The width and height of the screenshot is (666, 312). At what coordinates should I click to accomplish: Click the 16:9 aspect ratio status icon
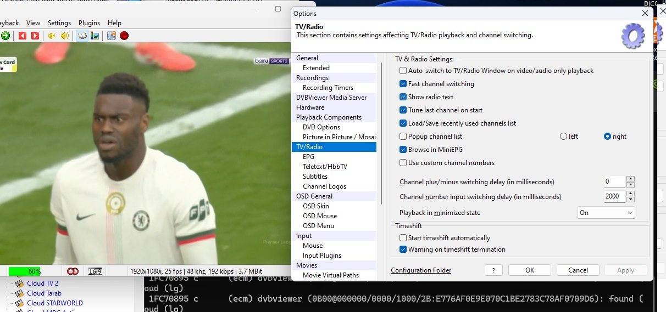click(x=95, y=271)
